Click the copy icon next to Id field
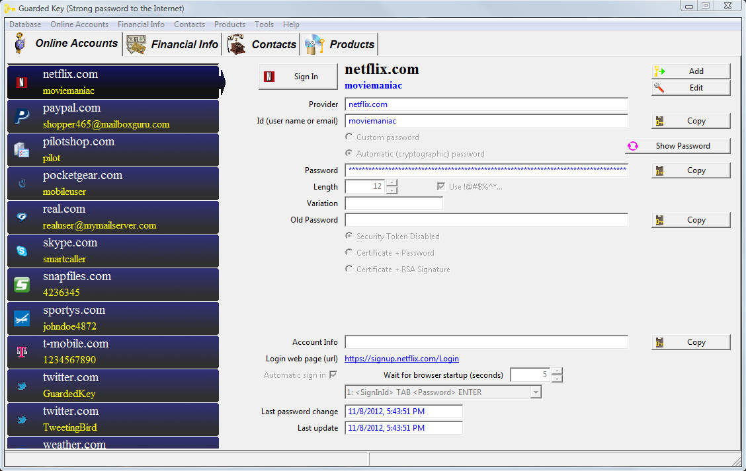Viewport: 746px width, 471px height. (x=659, y=121)
